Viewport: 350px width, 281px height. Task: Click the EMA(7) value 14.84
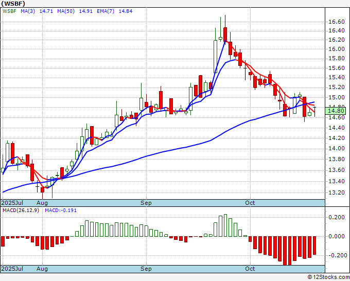click(x=126, y=11)
